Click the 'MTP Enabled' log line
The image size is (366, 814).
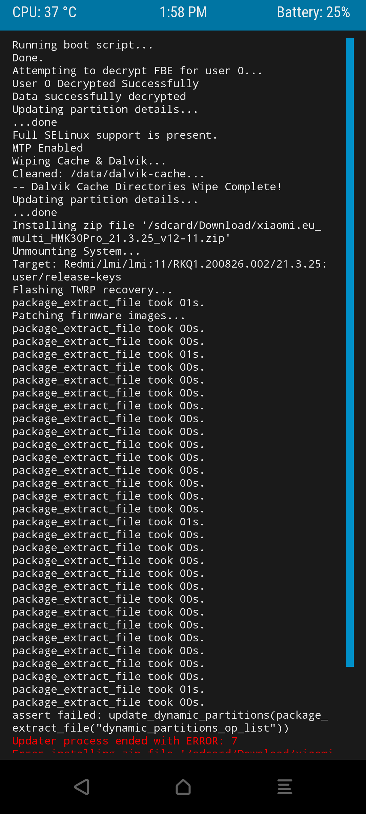click(48, 148)
